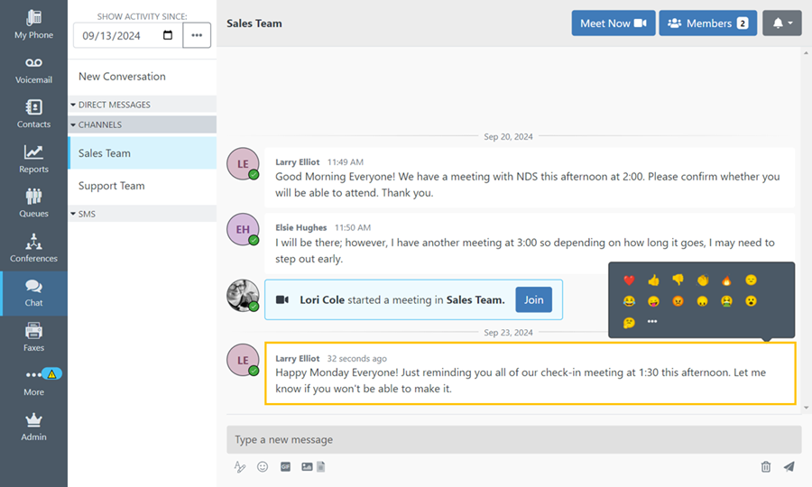812x487 pixels.
Task: Open the three-dots activity options menu
Action: point(197,35)
